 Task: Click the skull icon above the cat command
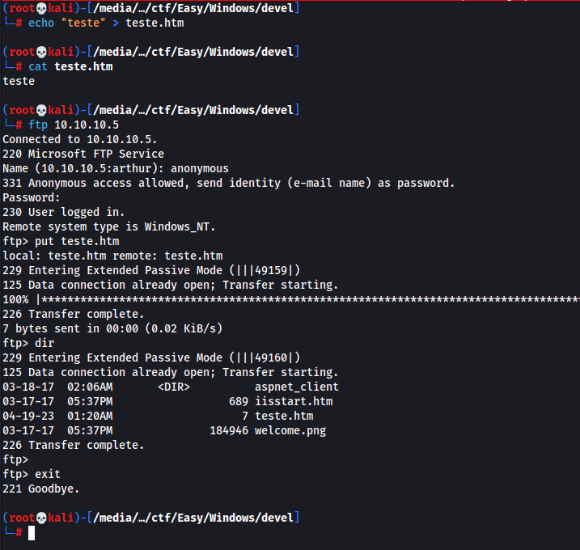pos(40,52)
